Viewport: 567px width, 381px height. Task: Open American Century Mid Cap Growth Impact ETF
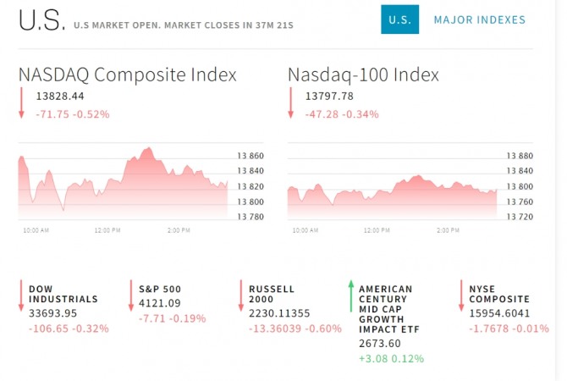point(386,309)
